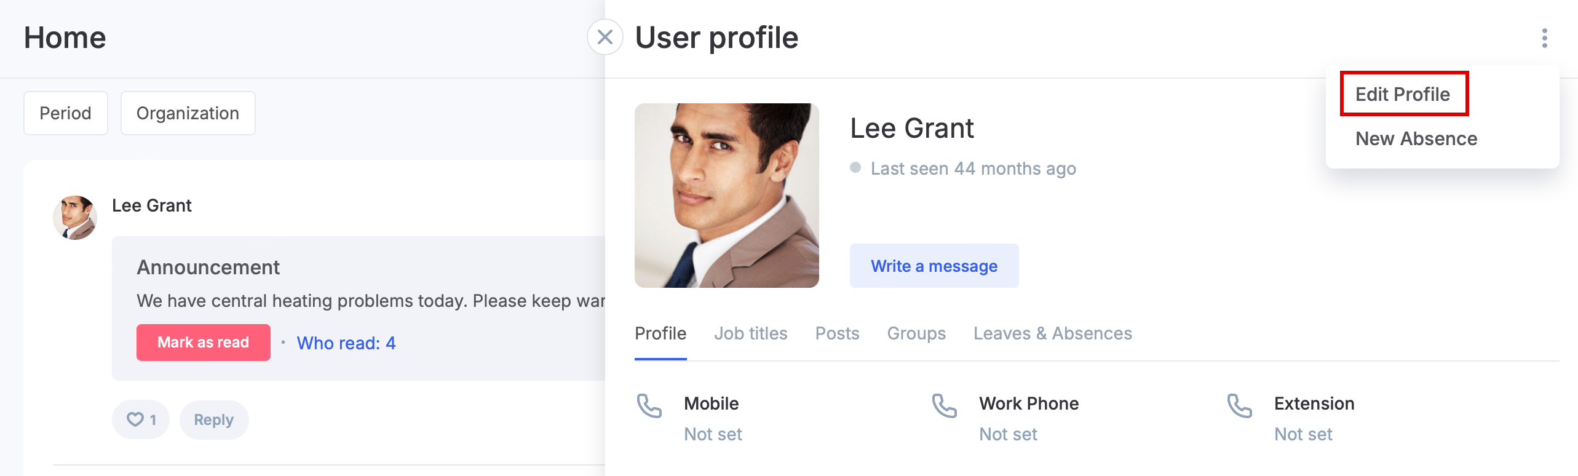Like the announcement with heart icon
The width and height of the screenshot is (1578, 476).
click(141, 420)
